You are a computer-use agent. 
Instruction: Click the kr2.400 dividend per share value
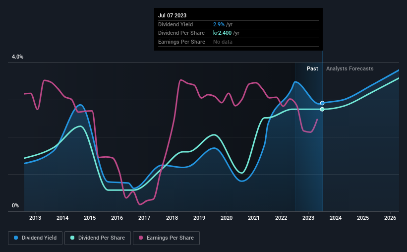pos(222,33)
